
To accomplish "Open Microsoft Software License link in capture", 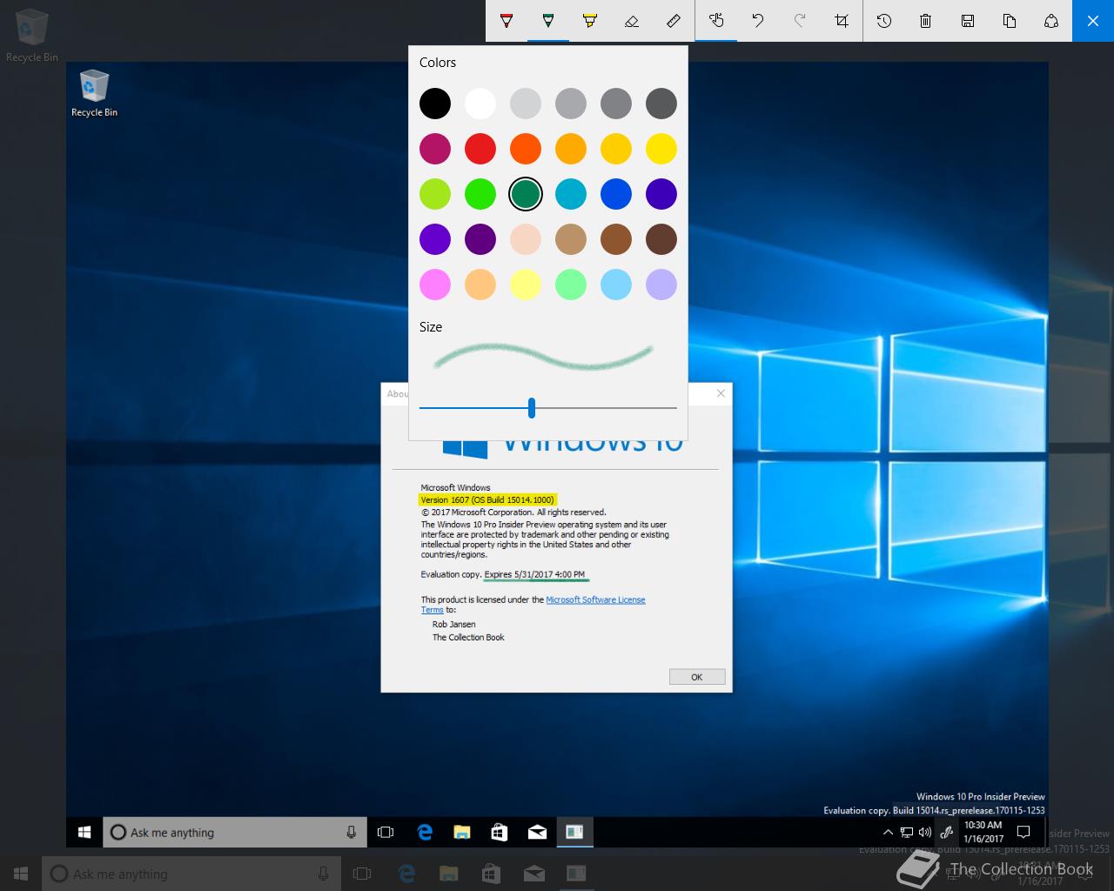I will [x=595, y=600].
